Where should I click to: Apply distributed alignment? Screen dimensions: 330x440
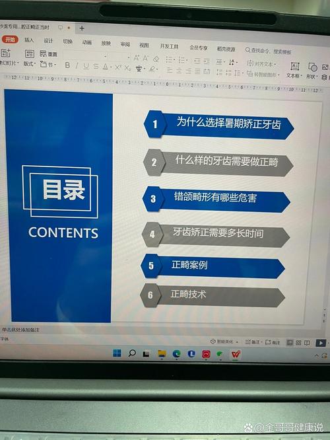[x=207, y=71]
